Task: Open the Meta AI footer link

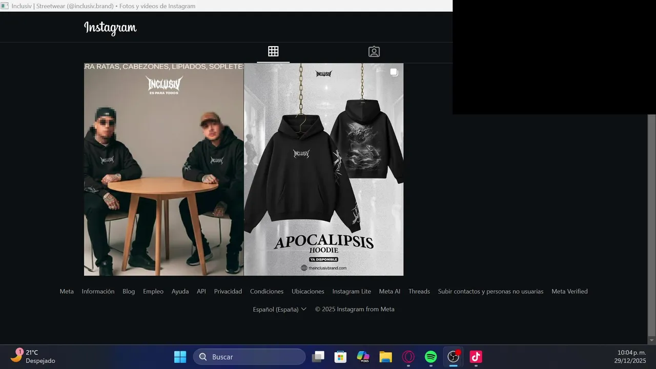Action: [x=389, y=291]
